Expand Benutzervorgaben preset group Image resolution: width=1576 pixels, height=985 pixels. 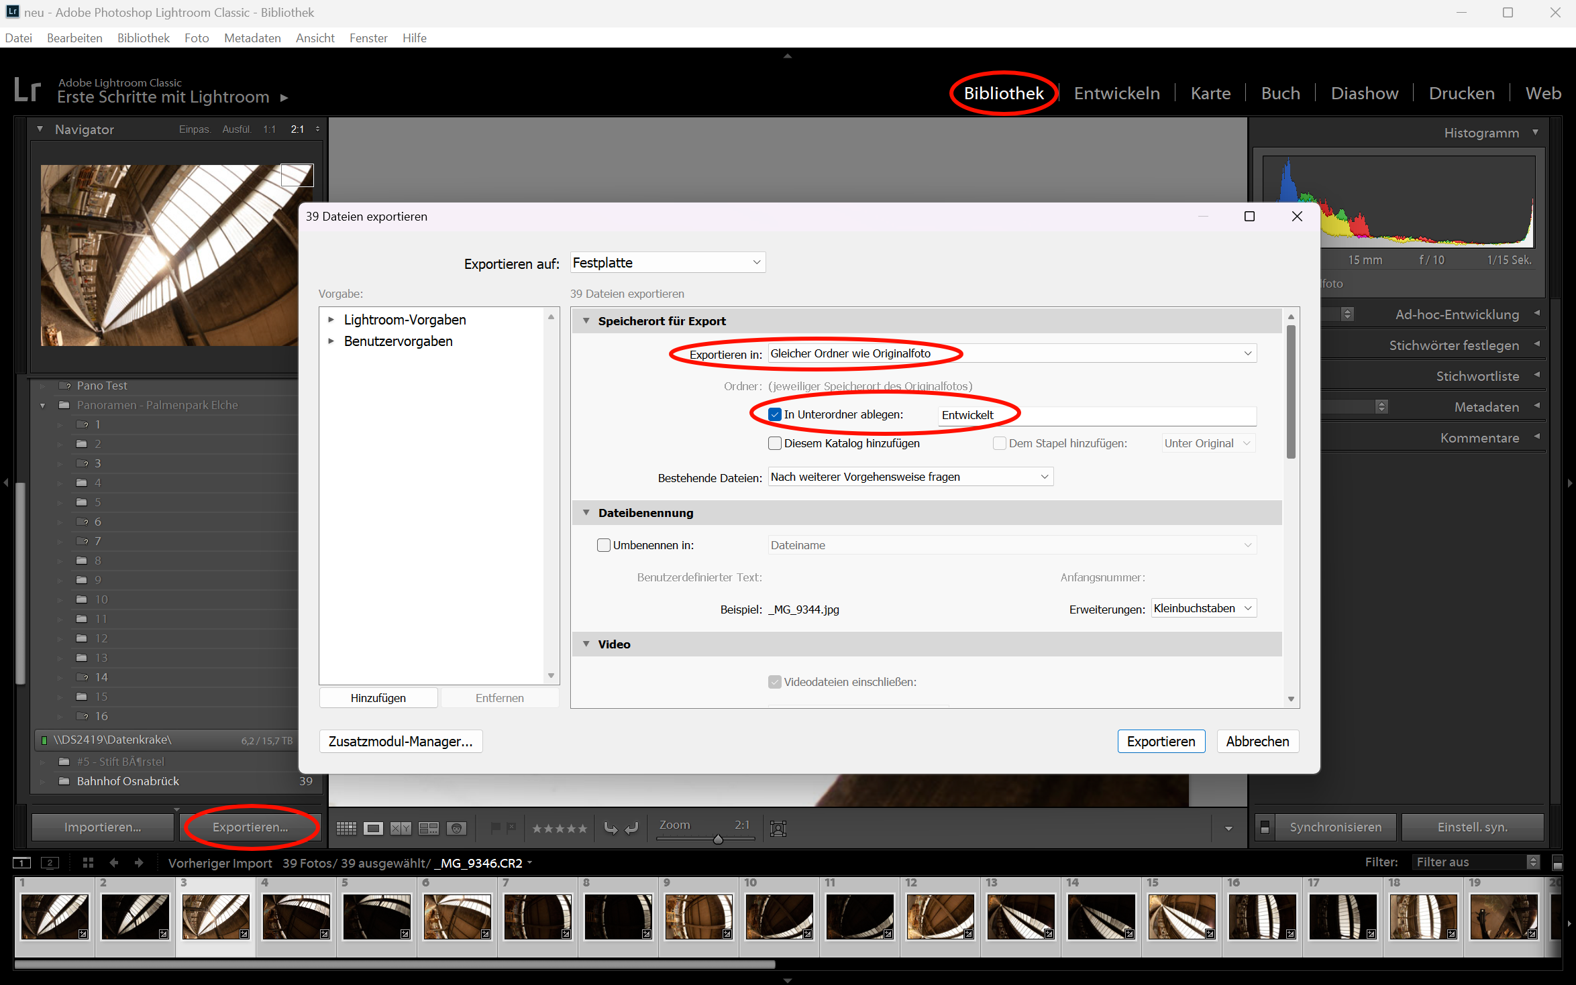pos(331,341)
